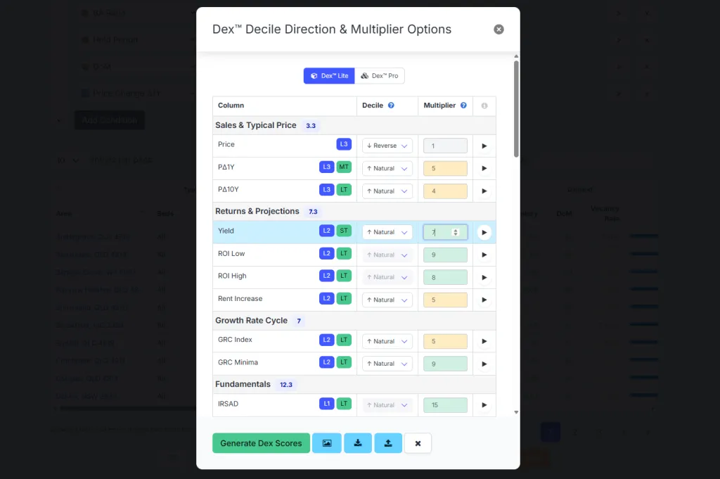720x479 pixels.
Task: Click play arrow in GRC Minima row
Action: point(484,364)
